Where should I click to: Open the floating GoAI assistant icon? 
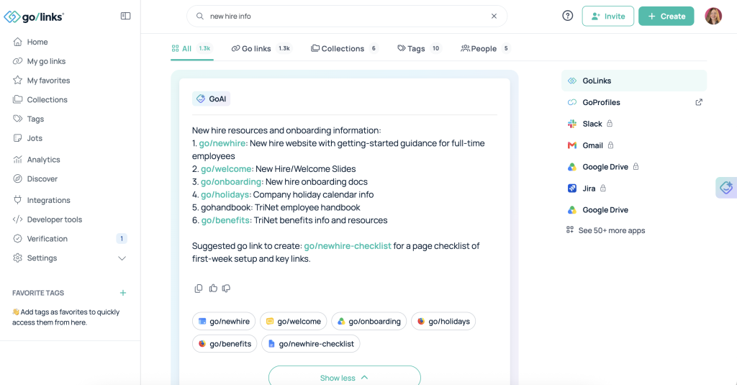pyautogui.click(x=726, y=188)
